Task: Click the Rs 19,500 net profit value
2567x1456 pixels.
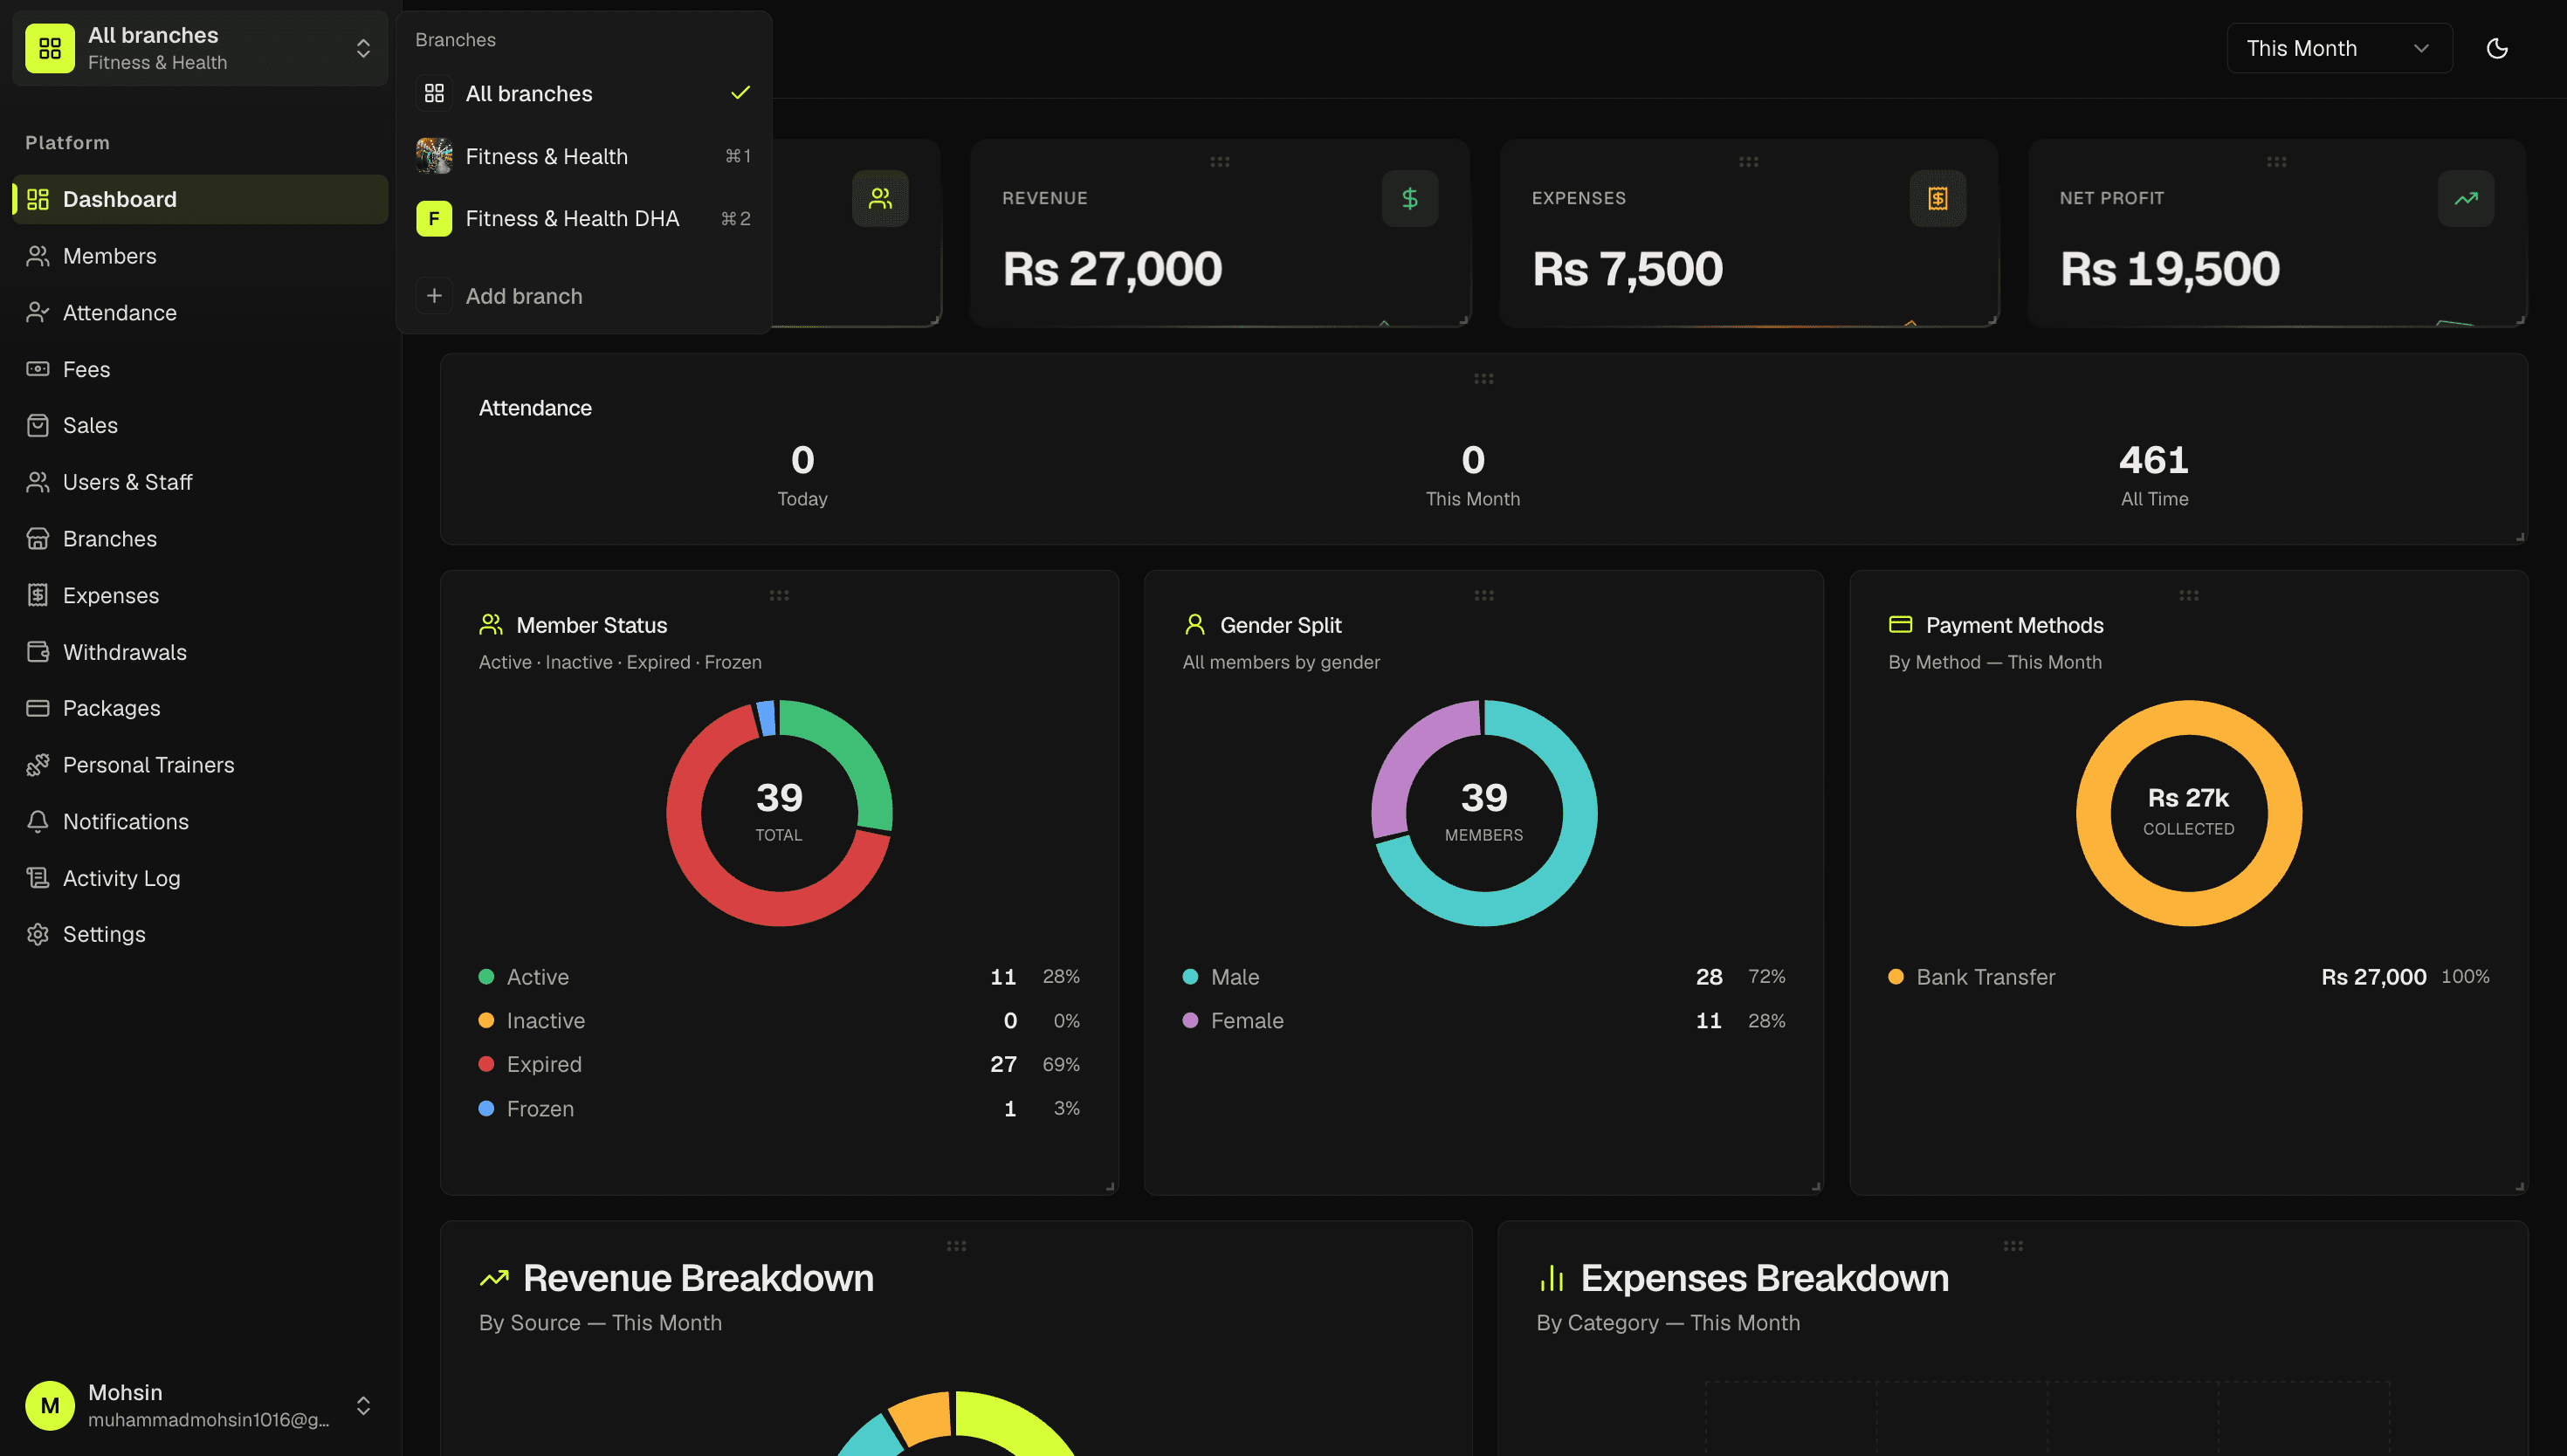Action: tap(2170, 268)
